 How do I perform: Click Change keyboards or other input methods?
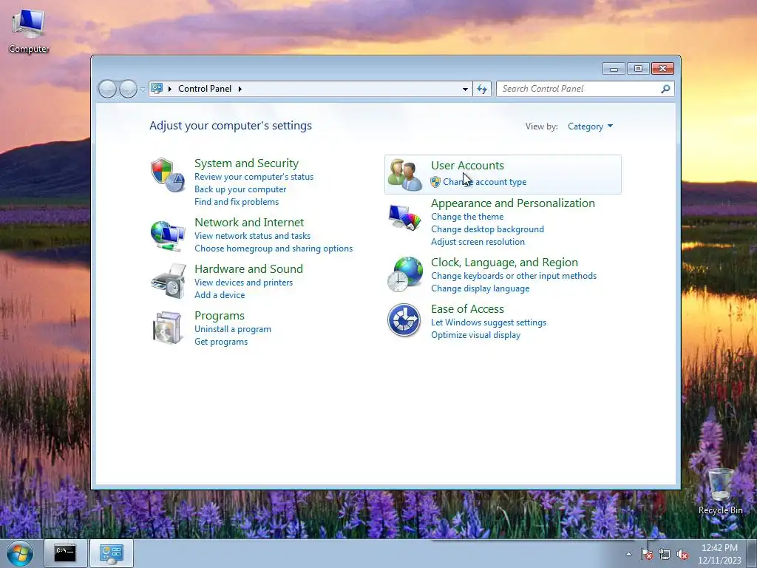point(514,276)
